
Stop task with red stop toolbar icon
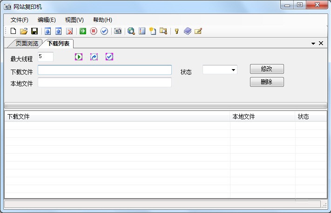(x=94, y=31)
